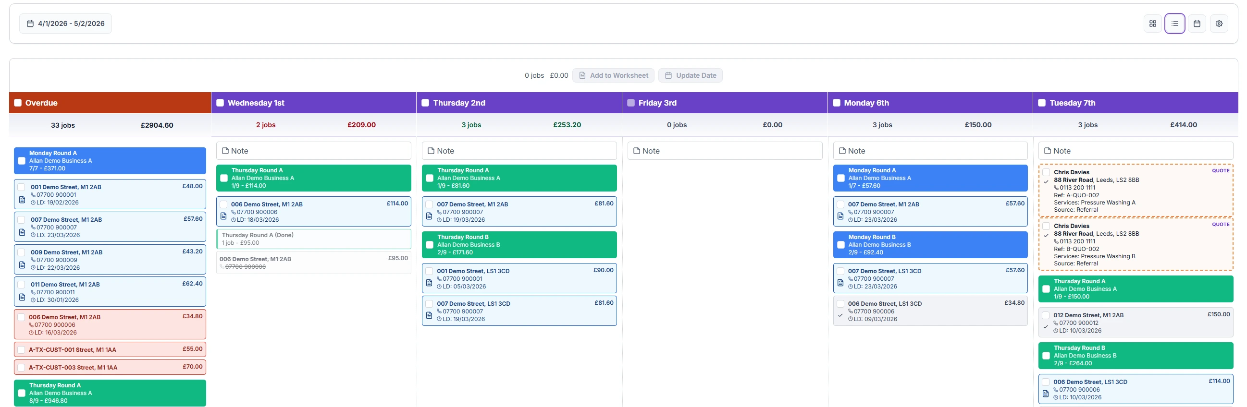Click clock icon beside LD: 19/02/2026
This screenshot has width=1247, height=407.
point(34,203)
